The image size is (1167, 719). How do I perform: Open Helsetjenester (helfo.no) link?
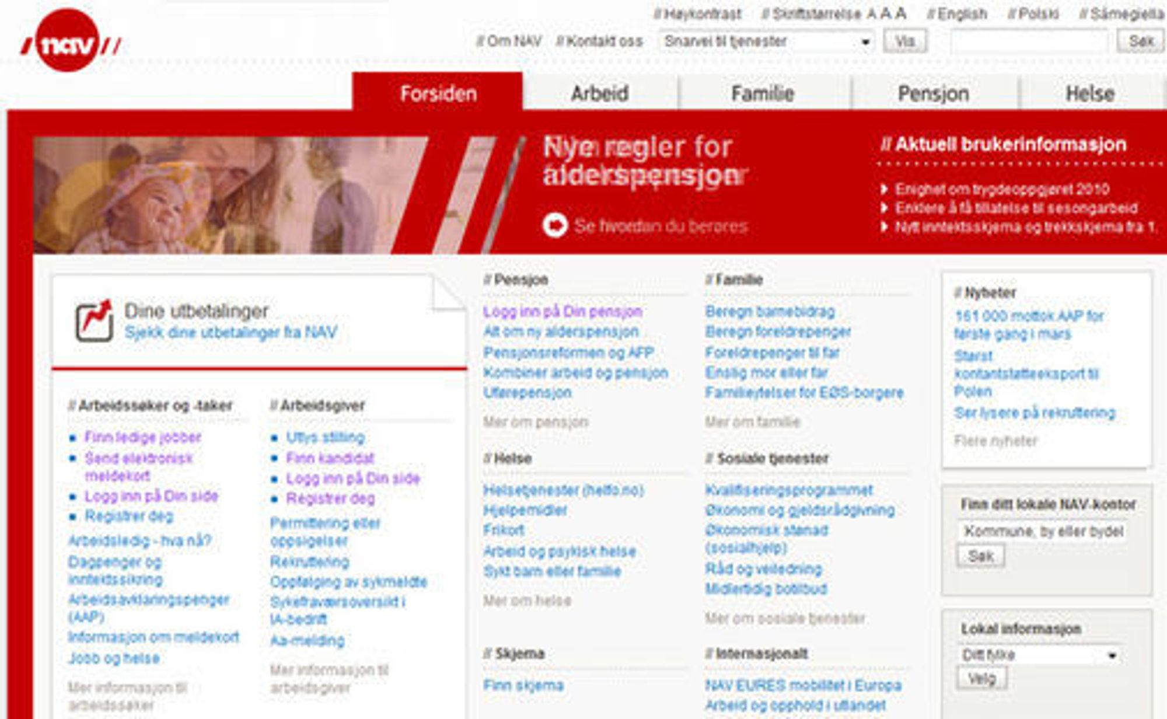point(564,490)
